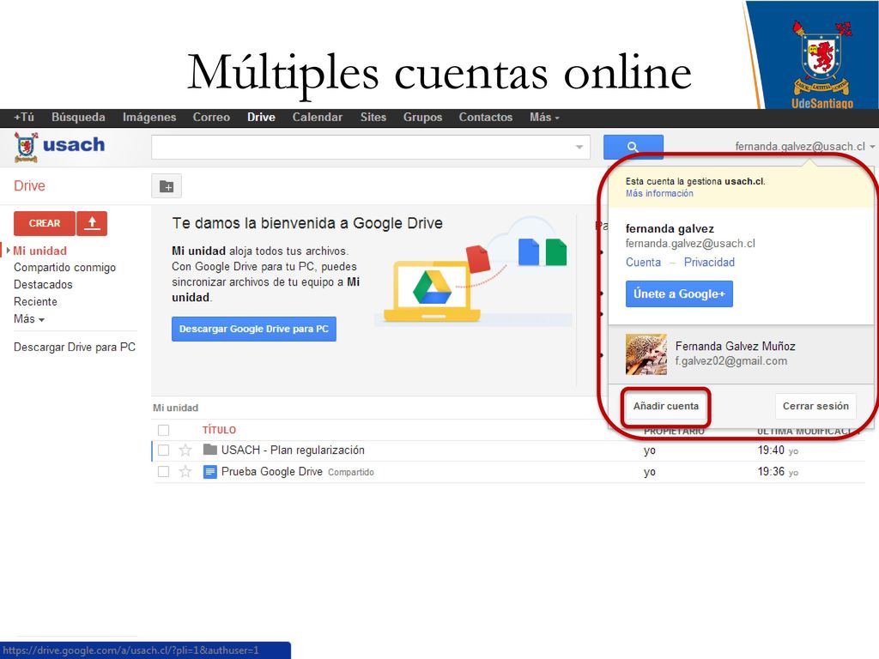
Task: Select Mi unidad in the sidebar
Action: pos(39,251)
